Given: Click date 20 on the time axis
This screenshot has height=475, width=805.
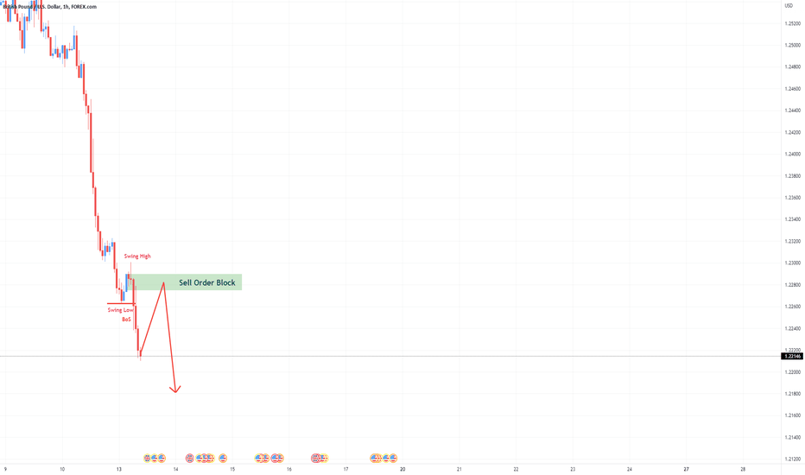Looking at the screenshot, I should (x=402, y=469).
